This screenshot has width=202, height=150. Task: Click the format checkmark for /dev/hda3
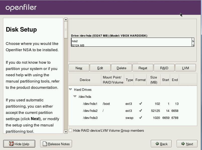pos(141,118)
